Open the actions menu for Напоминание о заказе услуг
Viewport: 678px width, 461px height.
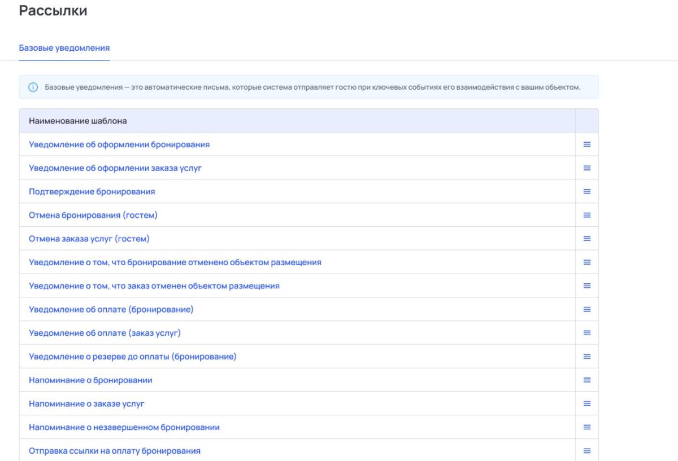tap(586, 403)
